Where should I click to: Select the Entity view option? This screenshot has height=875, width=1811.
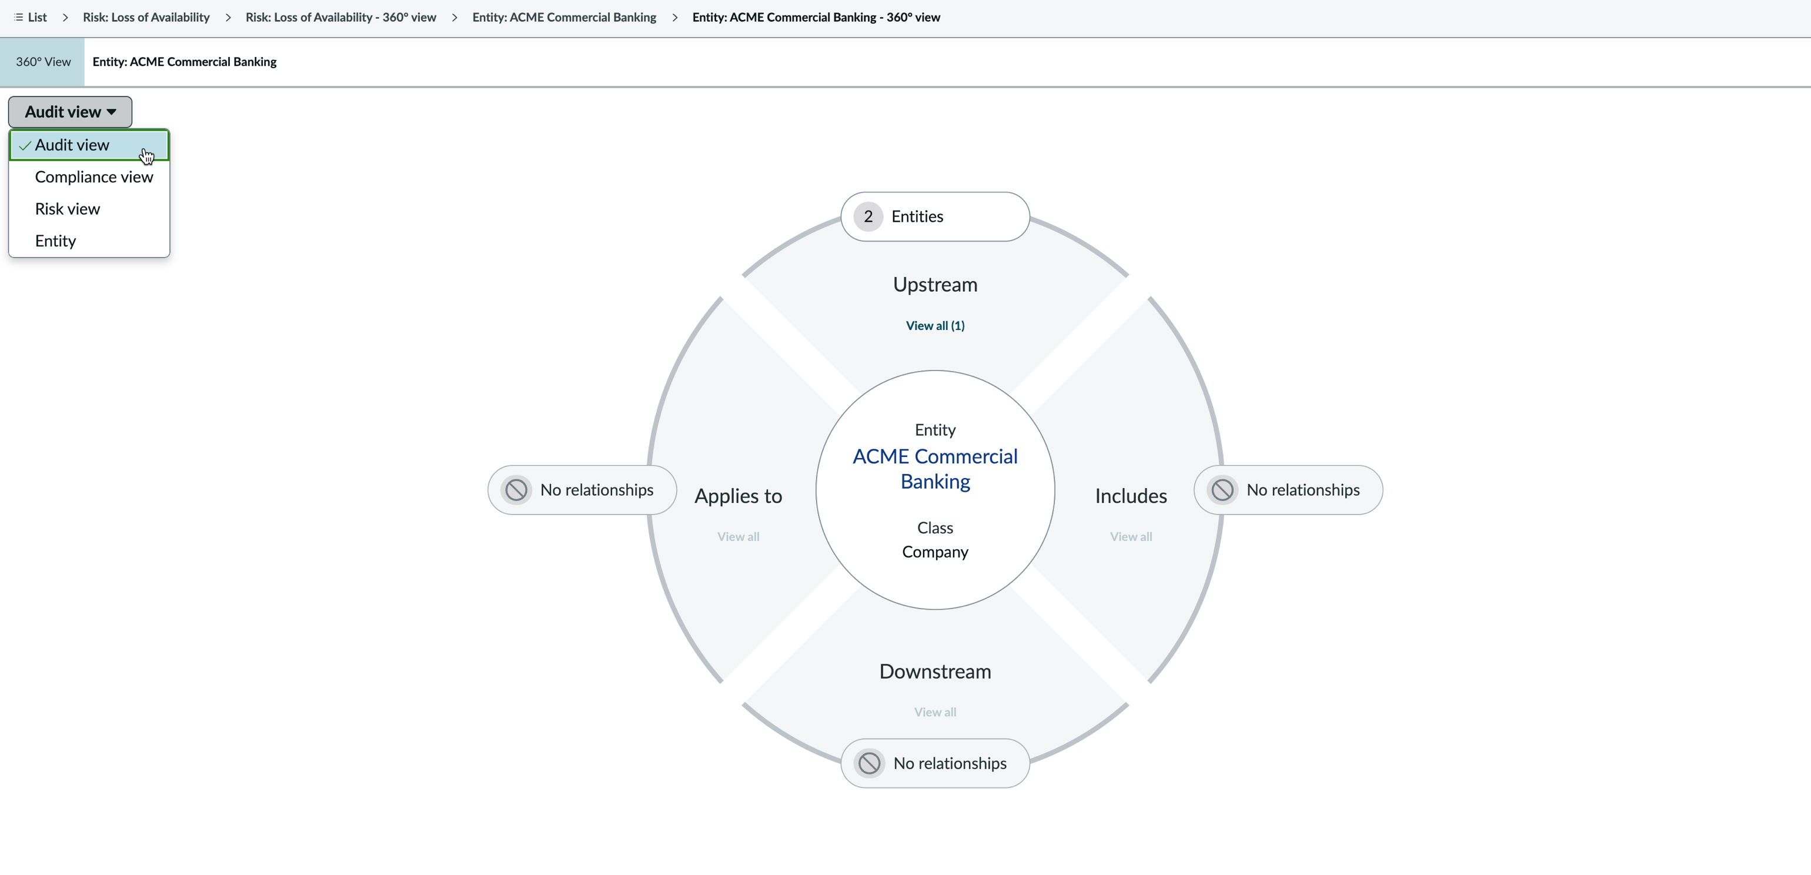[89, 241]
